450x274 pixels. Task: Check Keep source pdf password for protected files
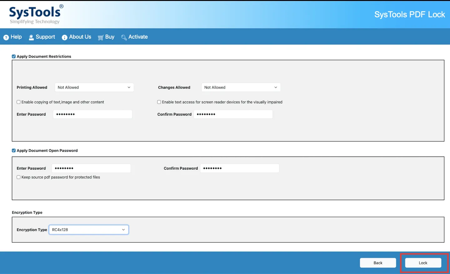coord(19,177)
